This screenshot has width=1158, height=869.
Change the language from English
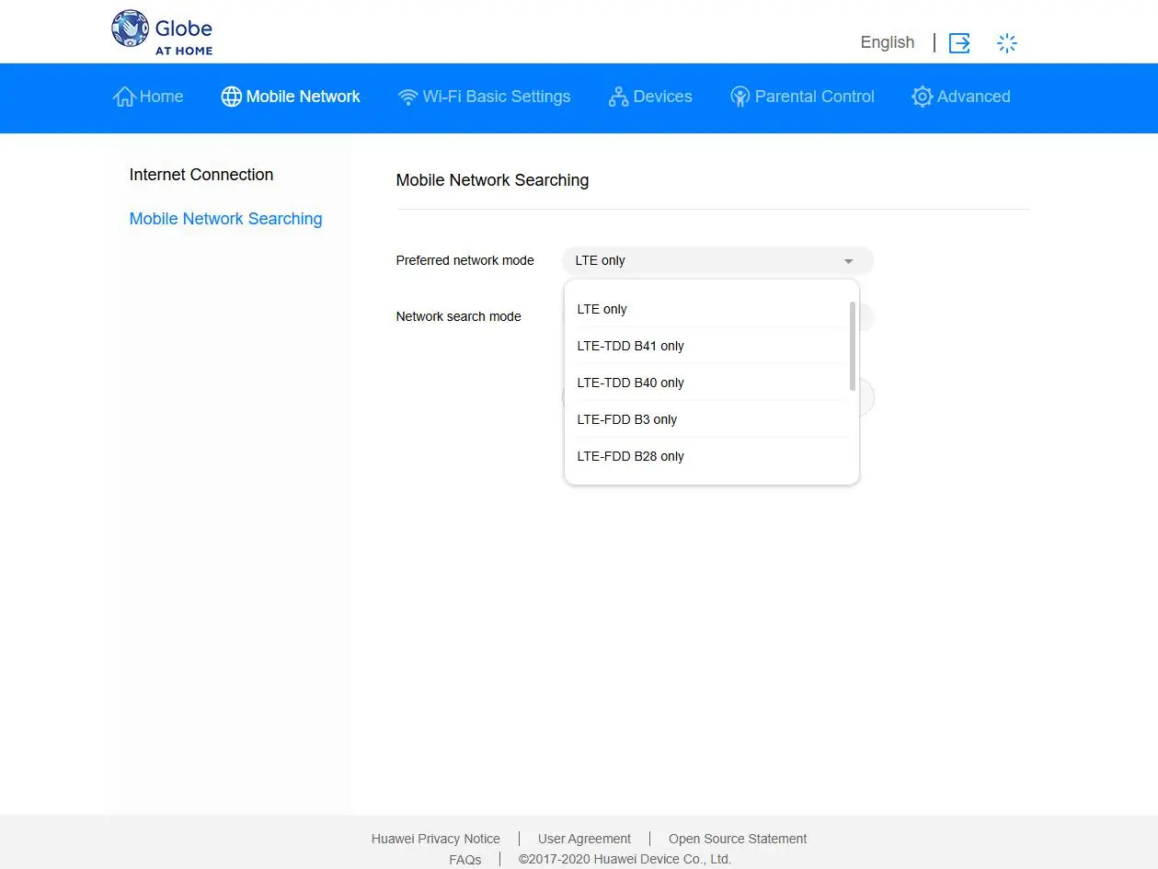tap(887, 42)
